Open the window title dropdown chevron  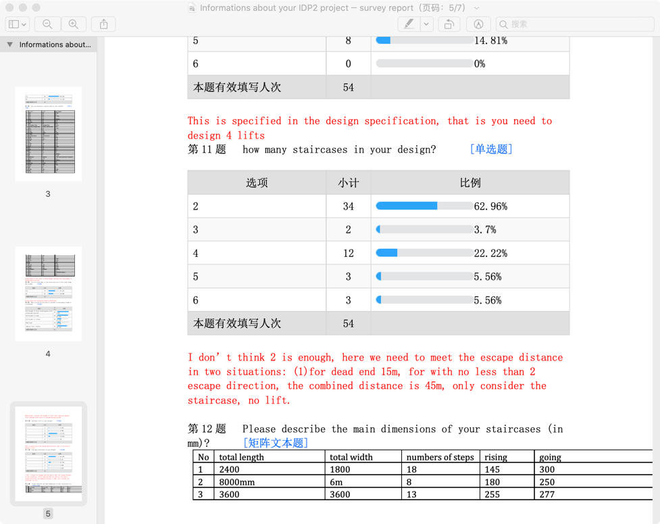pos(476,8)
